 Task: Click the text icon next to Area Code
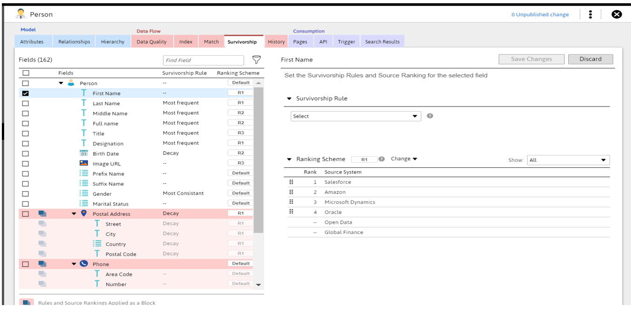[97, 273]
